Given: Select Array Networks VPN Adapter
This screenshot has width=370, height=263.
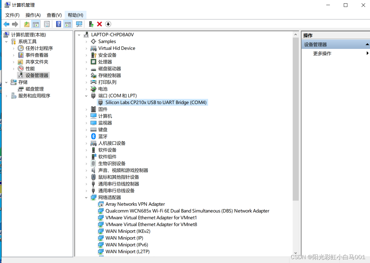Looking at the screenshot, I should [135, 204].
